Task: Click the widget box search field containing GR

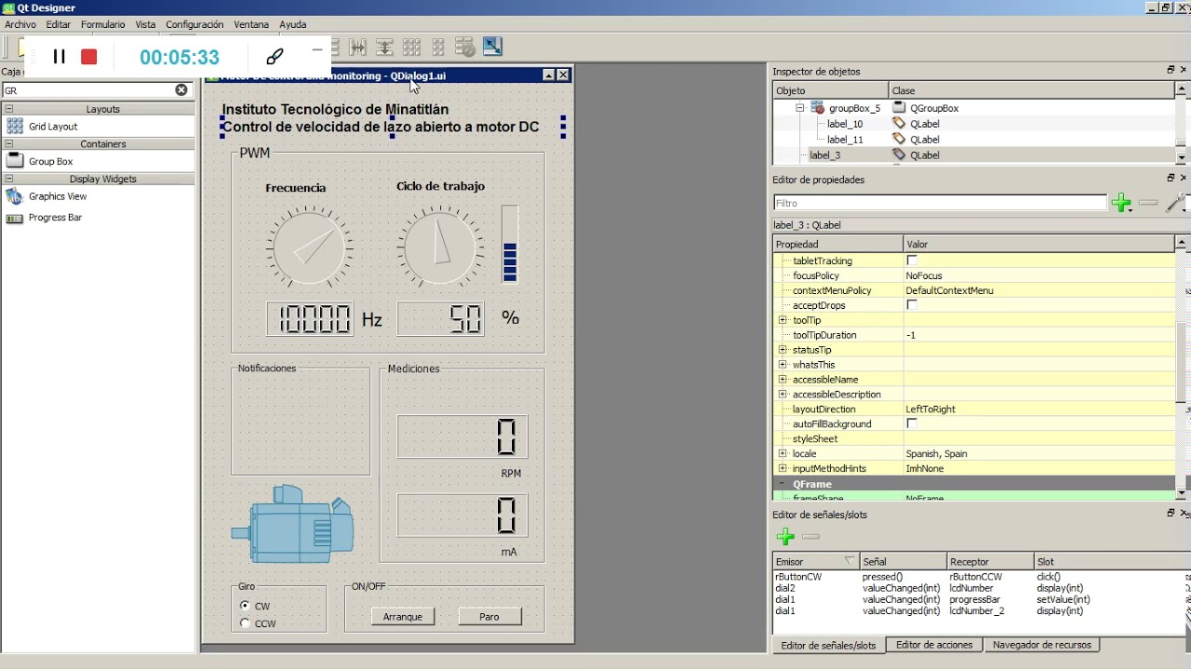Action: [x=88, y=90]
